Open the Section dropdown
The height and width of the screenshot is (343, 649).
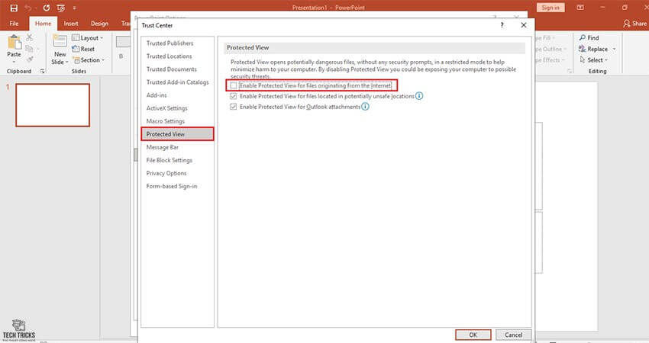(x=89, y=60)
